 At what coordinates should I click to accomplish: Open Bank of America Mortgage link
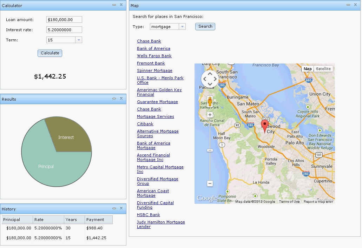click(153, 146)
